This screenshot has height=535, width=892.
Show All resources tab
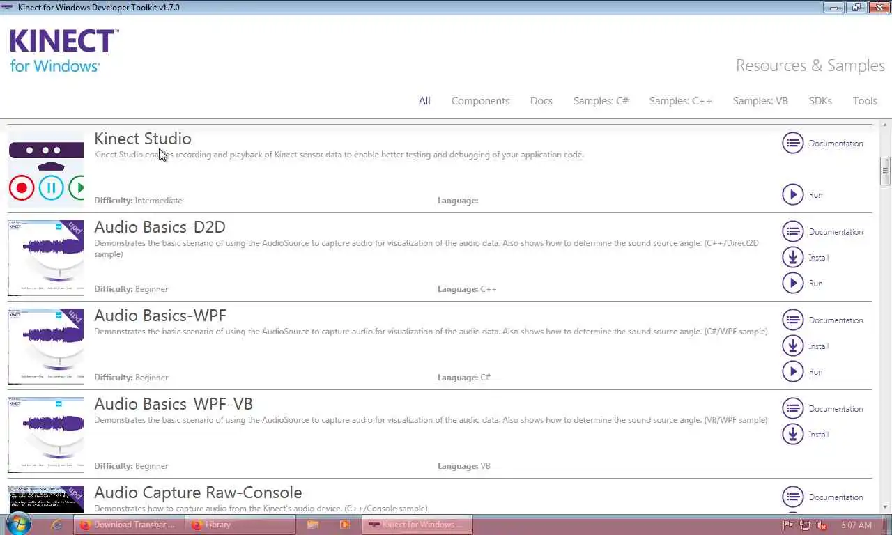pyautogui.click(x=424, y=101)
